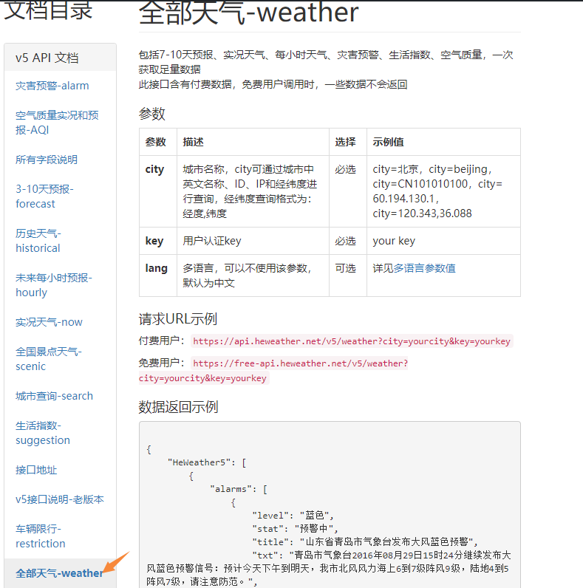583x588 pixels.
Task: Open 3-10天预报-forecast documentation
Action: (x=44, y=196)
